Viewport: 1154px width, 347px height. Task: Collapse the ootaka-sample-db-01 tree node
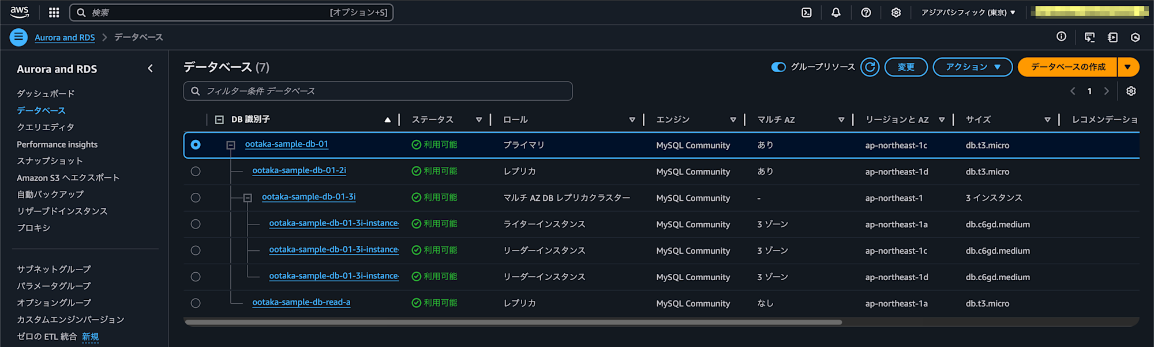tap(231, 145)
